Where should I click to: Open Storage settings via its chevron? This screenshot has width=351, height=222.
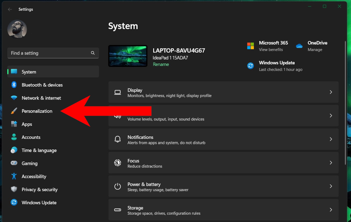point(331,210)
